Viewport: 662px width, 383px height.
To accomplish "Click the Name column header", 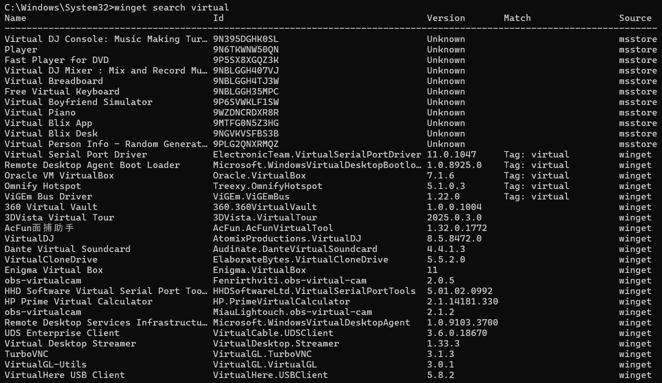I will tap(16, 18).
